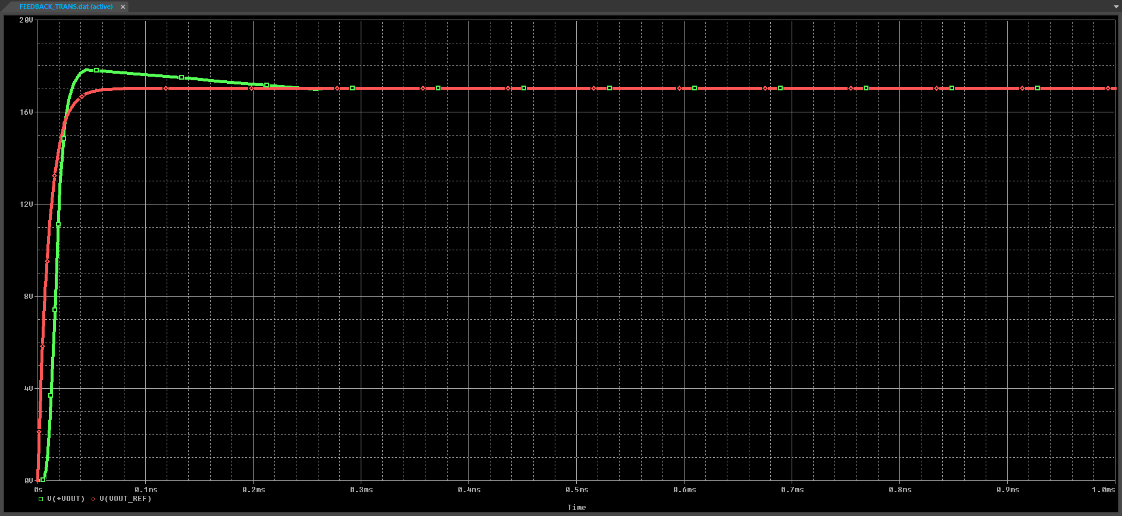Select the V(+VOUT) trace name in legend

[65, 499]
